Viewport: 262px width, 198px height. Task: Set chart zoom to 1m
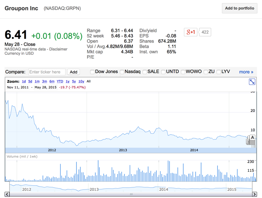[x=37, y=81]
